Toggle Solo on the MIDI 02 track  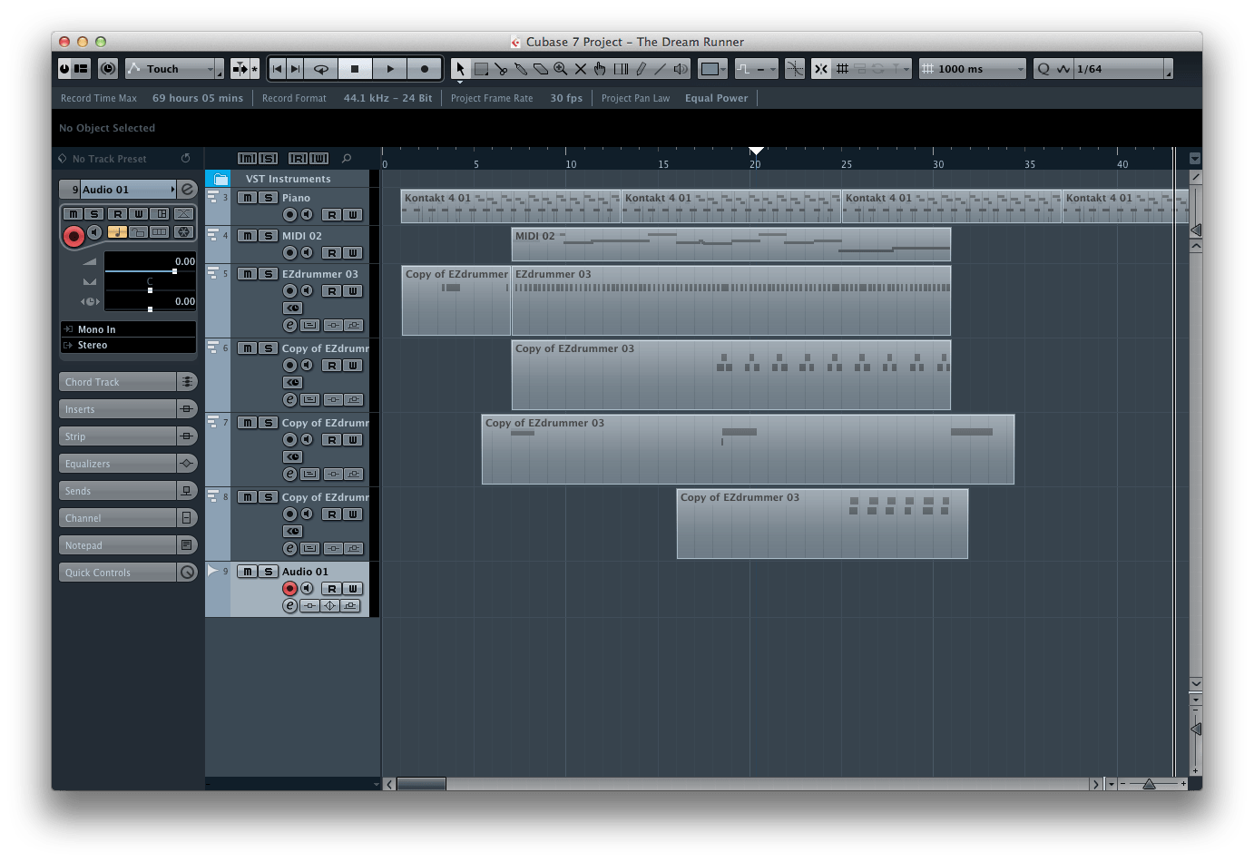coord(268,236)
